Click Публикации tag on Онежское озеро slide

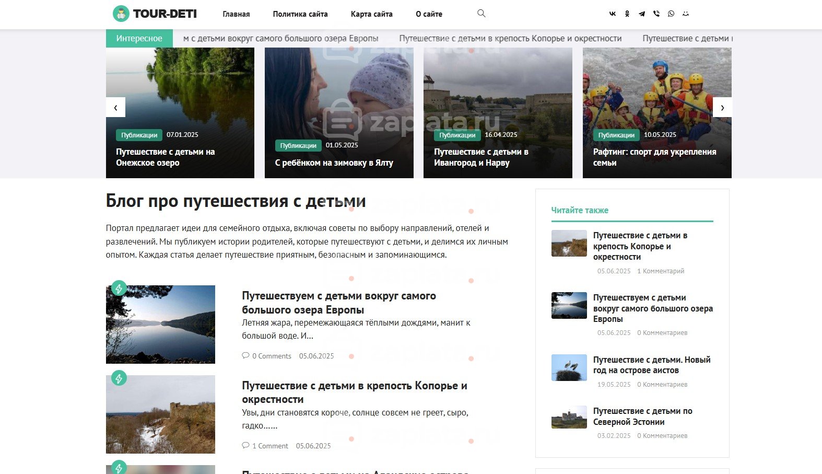click(139, 135)
